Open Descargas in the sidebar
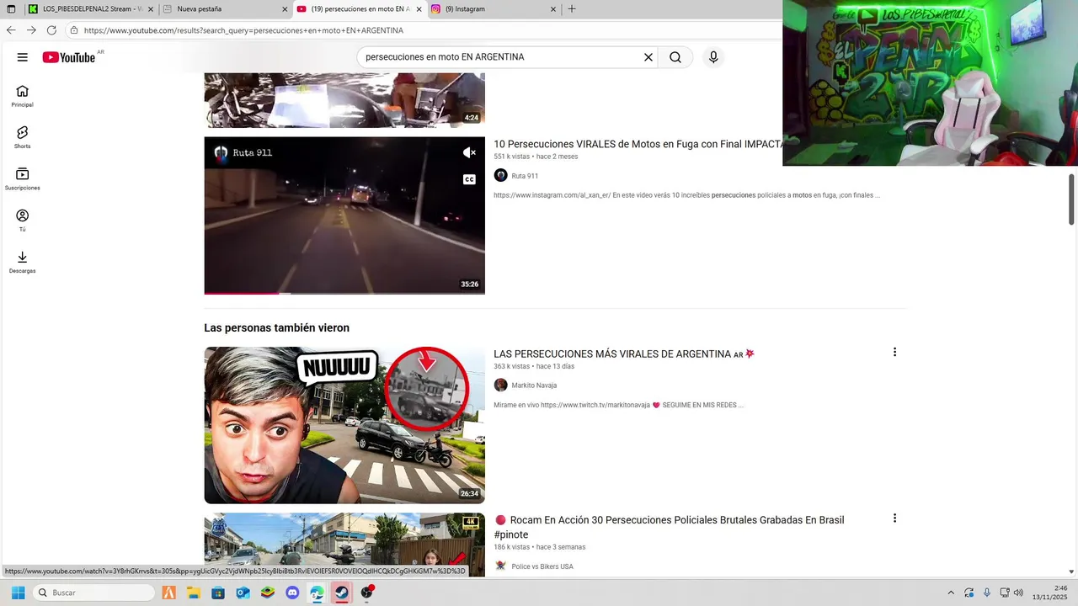 coord(23,262)
